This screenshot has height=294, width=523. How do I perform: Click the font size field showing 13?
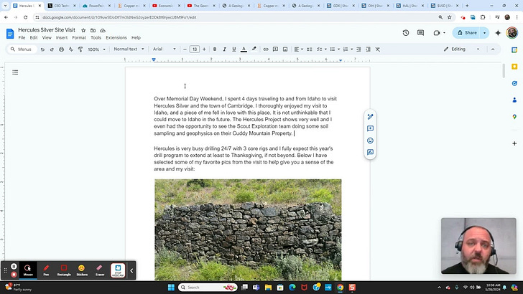click(195, 49)
